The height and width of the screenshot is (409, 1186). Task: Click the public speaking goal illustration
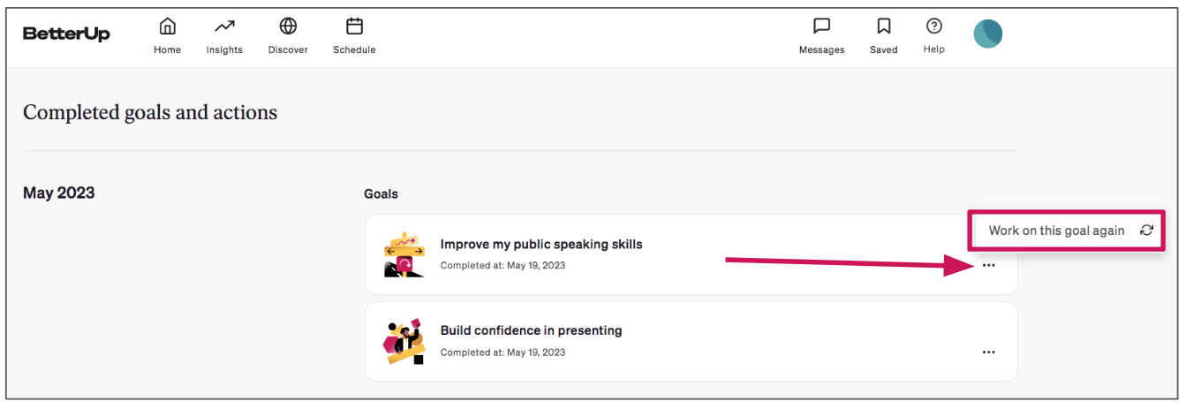[x=404, y=254]
